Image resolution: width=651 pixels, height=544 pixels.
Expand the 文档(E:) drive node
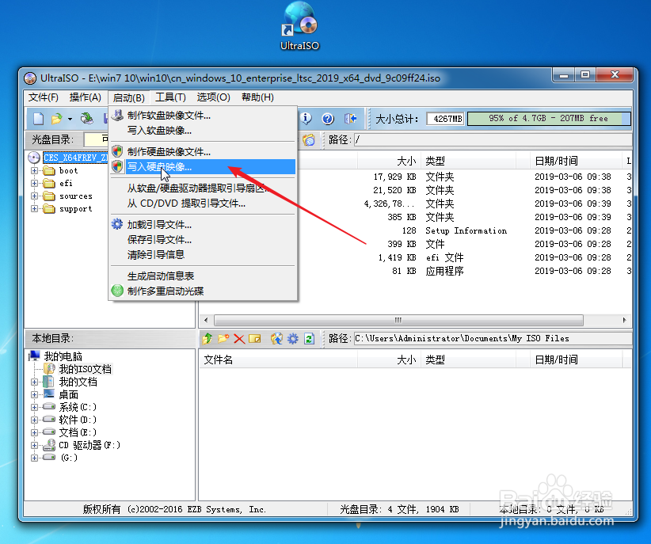(x=35, y=432)
